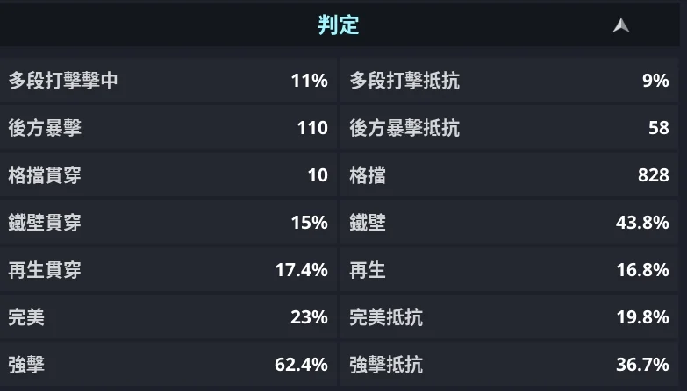
Task: Select the 再生貫穿 stat entry
Action: (168, 270)
